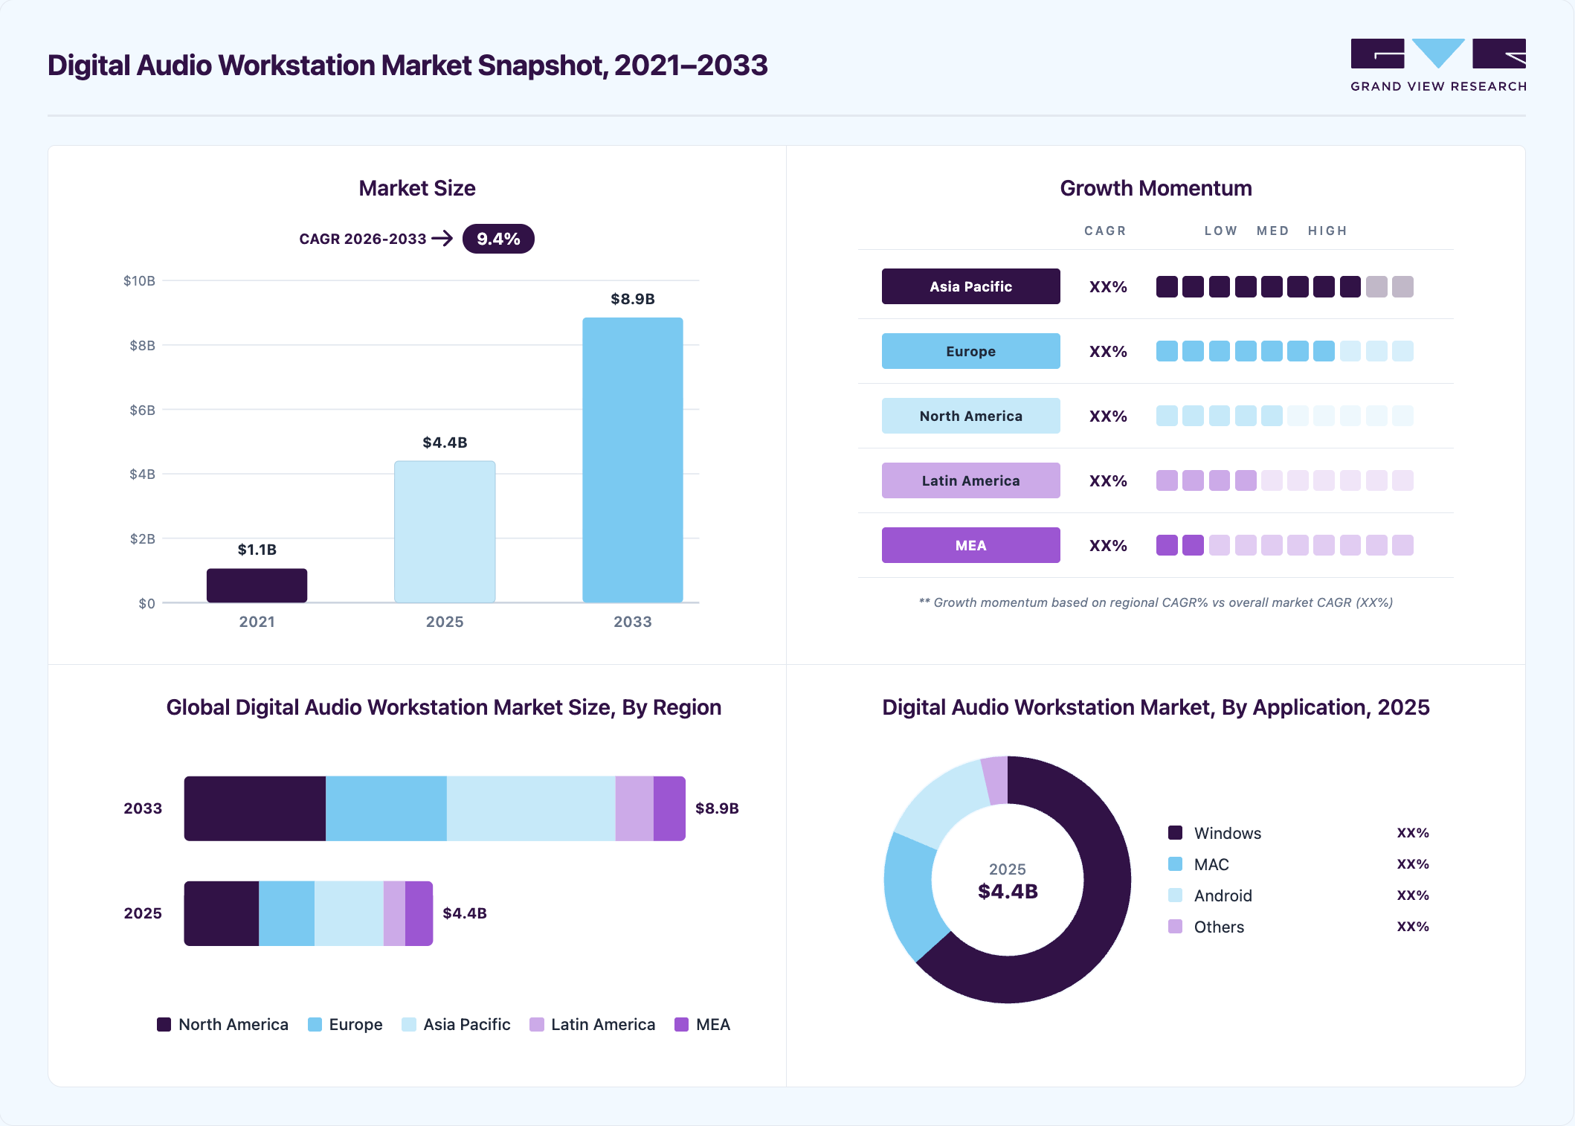Click the Windows XX% share value
The height and width of the screenshot is (1126, 1575).
(x=1413, y=833)
